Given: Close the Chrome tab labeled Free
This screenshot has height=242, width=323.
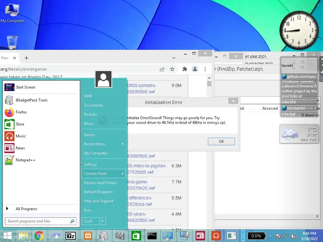Looking at the screenshot, I should pos(15,58).
